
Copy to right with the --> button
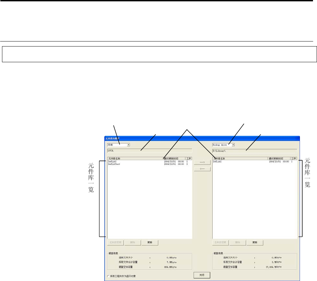pyautogui.click(x=202, y=162)
